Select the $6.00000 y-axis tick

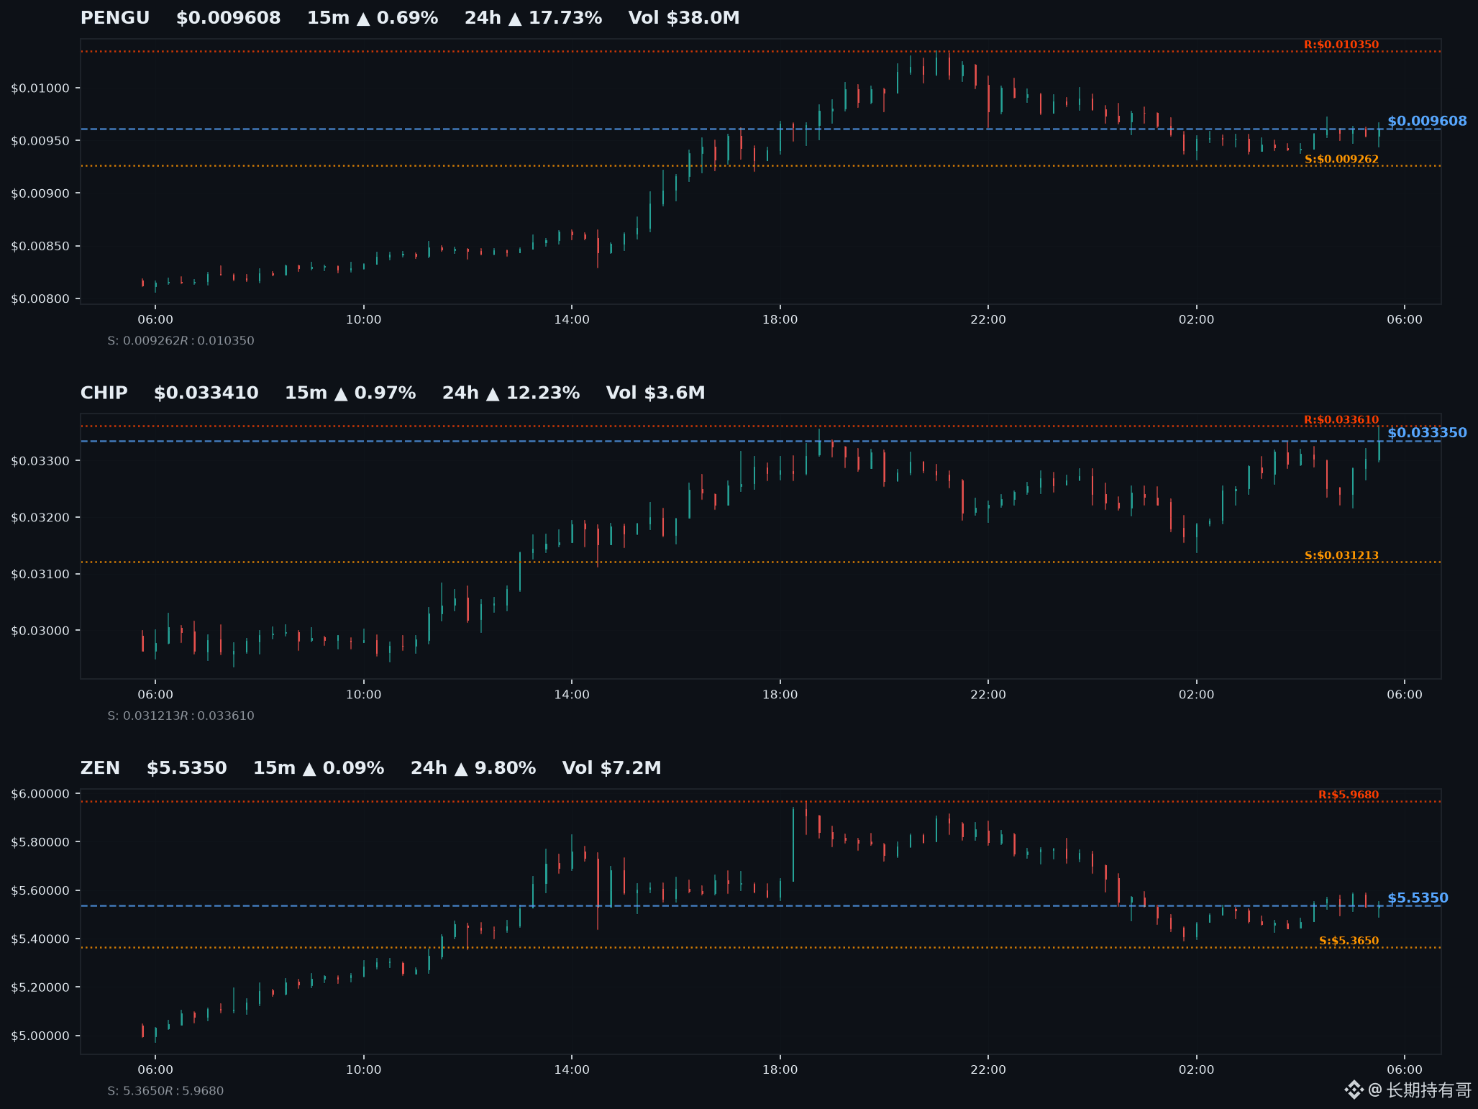[40, 794]
